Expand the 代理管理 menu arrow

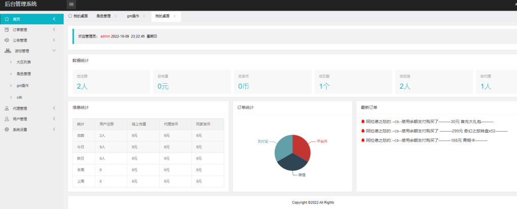(54, 108)
